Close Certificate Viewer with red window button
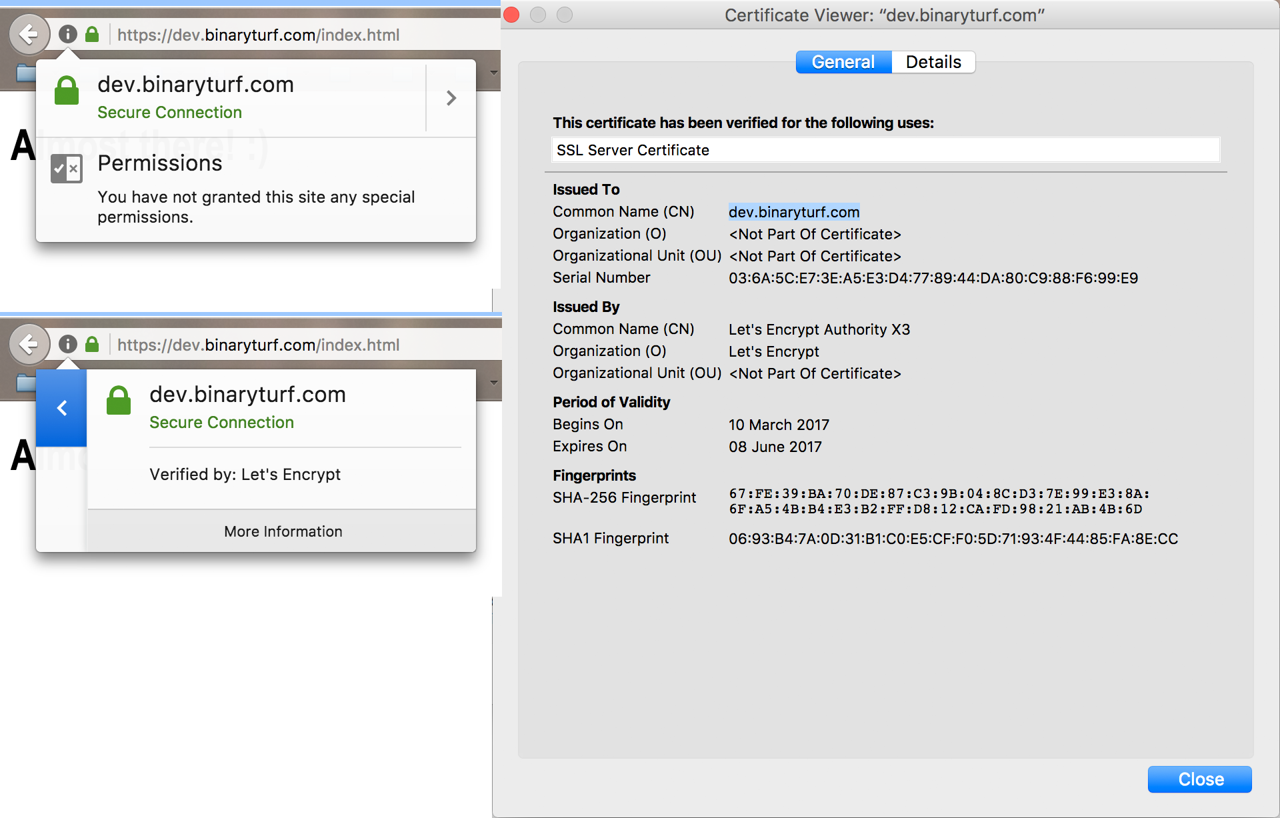The width and height of the screenshot is (1280, 818). click(511, 15)
